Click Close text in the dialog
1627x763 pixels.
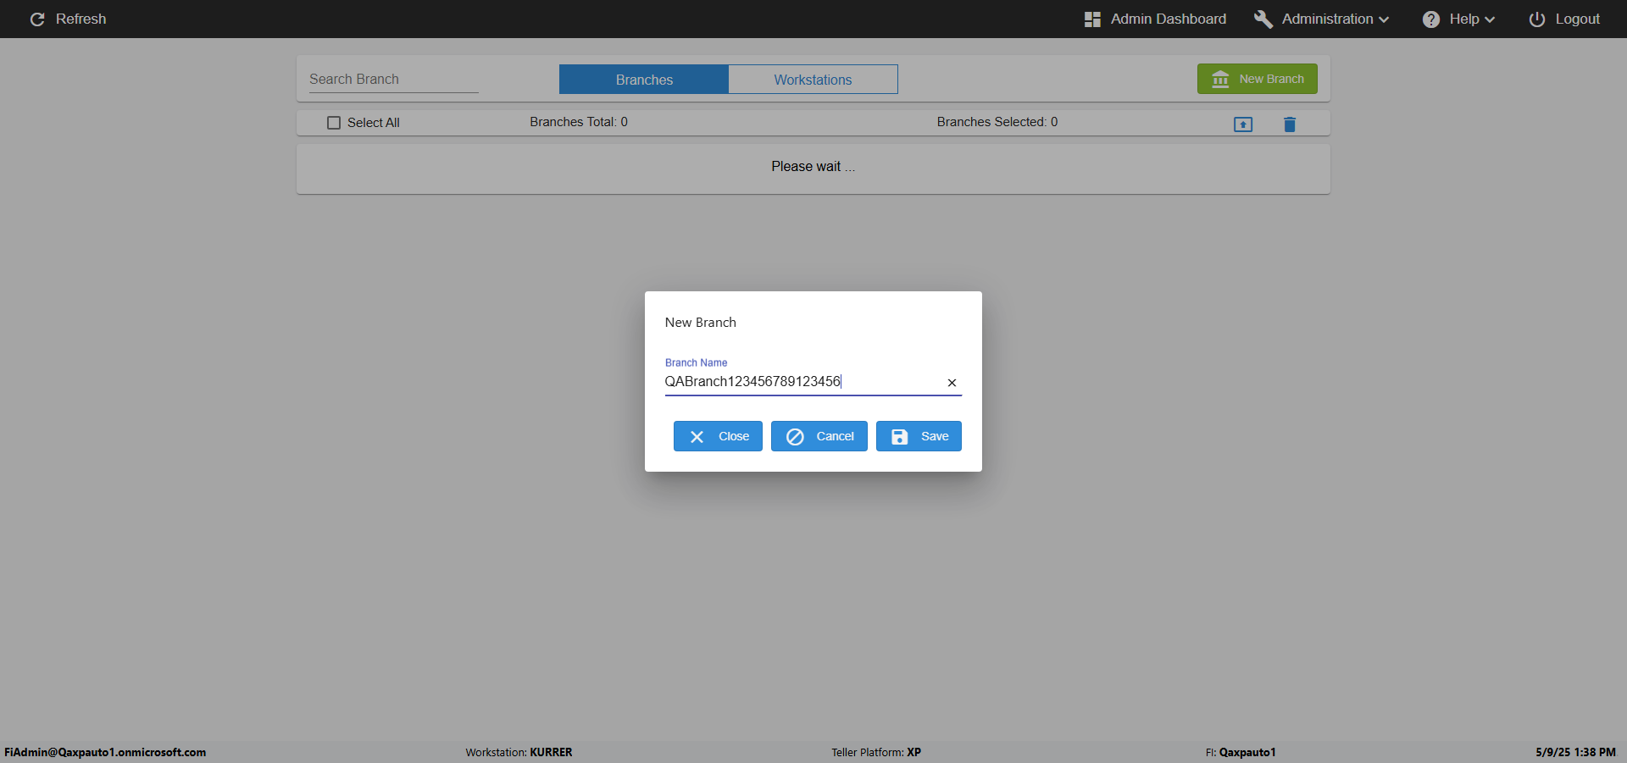click(734, 436)
